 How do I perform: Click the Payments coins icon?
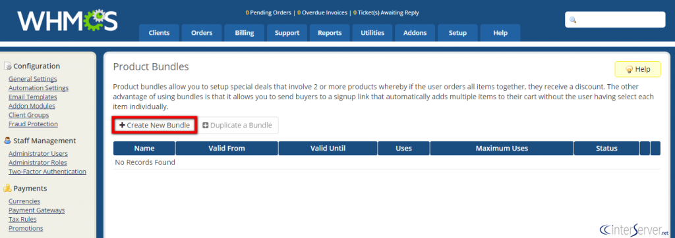(x=7, y=188)
